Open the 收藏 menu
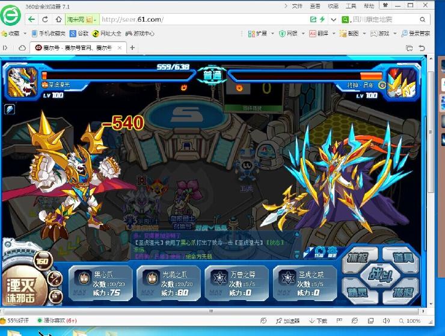 pos(333,6)
